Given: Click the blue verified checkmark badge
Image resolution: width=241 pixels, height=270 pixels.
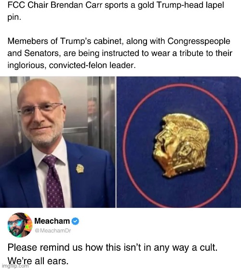Looking at the screenshot, I should click(x=75, y=221).
